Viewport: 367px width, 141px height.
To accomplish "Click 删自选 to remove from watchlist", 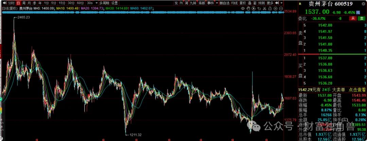I will pyautogui.click(x=225, y=3).
